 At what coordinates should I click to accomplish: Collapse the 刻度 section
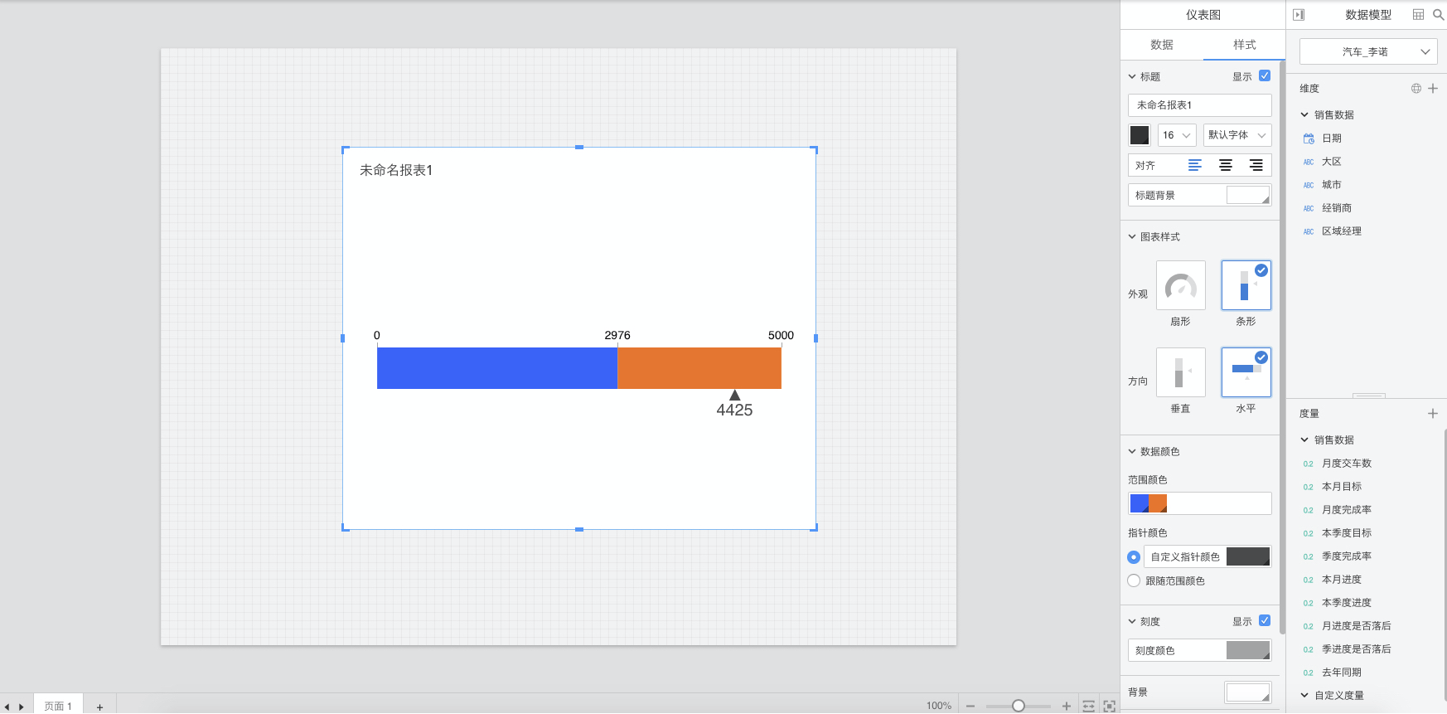(x=1132, y=622)
